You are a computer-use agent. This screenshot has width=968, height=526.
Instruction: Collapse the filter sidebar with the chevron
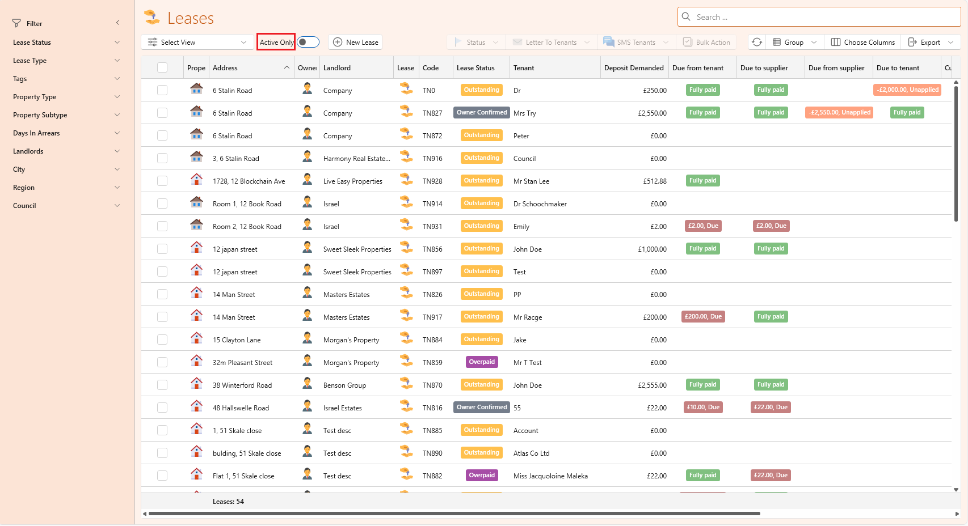point(117,23)
